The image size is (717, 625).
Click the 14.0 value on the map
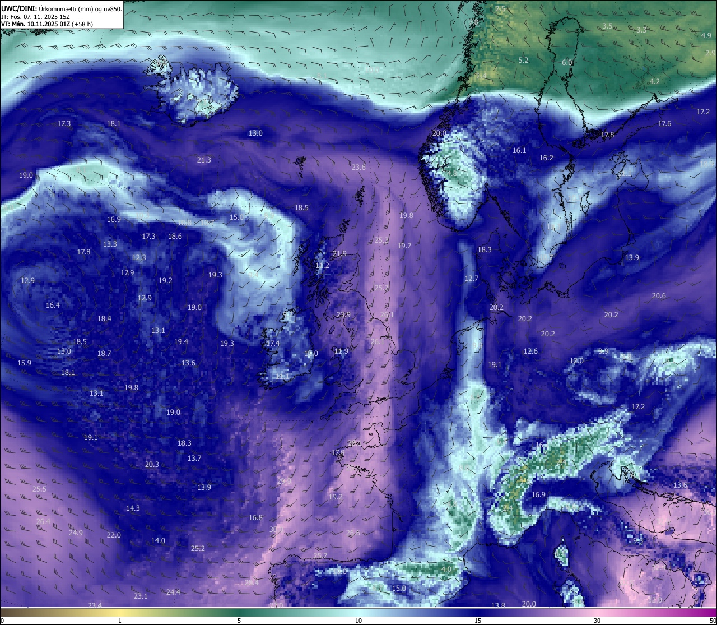[x=158, y=540]
